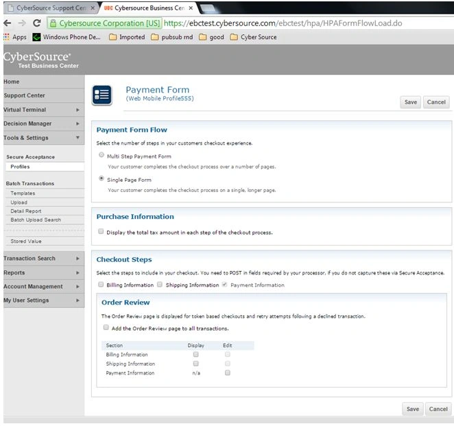Click Batch Transactions sidebar heading

30,184
